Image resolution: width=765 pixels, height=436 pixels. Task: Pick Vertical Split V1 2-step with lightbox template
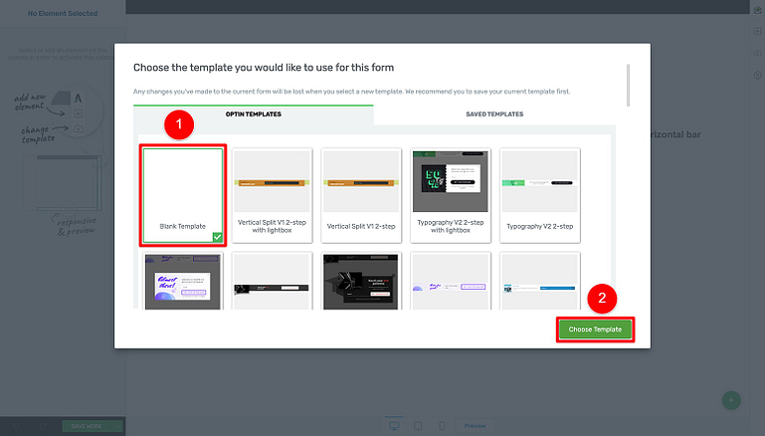(274, 194)
